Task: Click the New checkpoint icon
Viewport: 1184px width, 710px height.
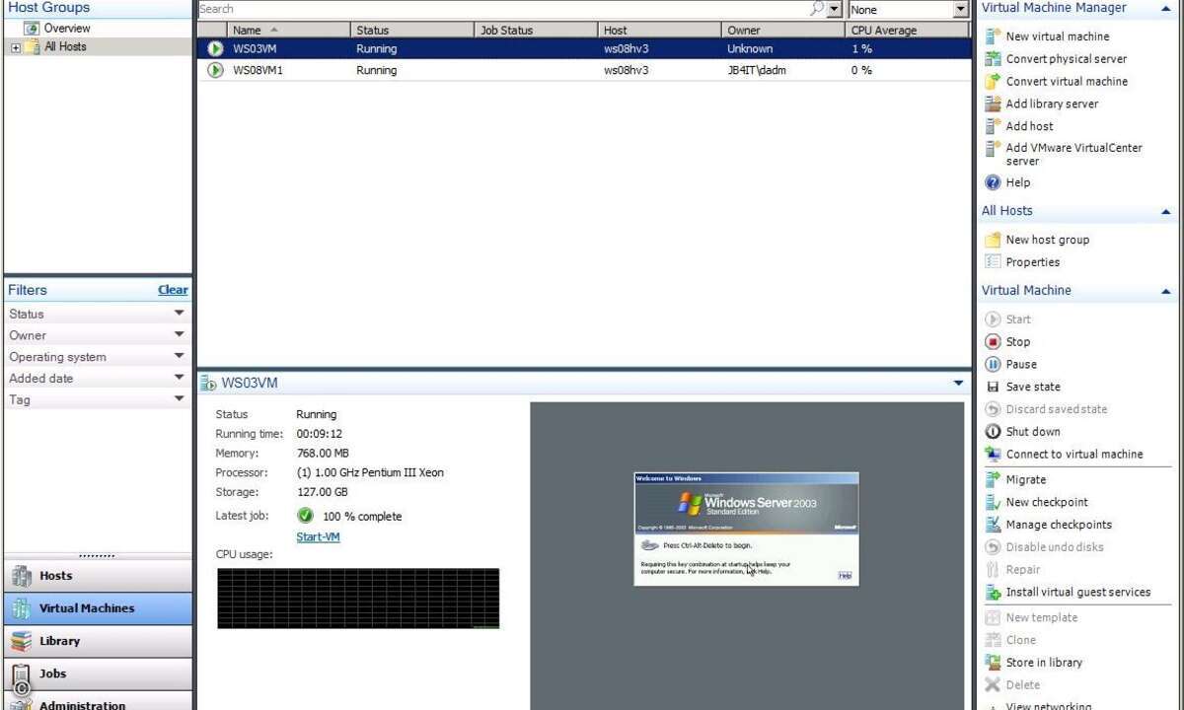Action: (x=993, y=503)
